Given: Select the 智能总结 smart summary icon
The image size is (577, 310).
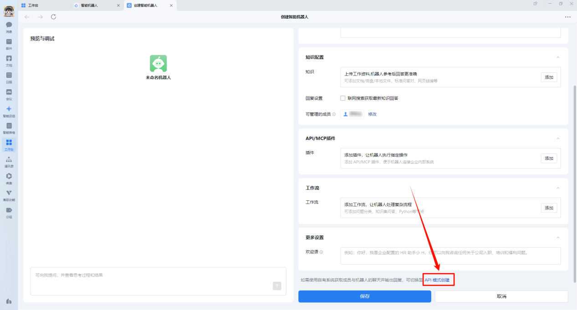Looking at the screenshot, I should [9, 111].
